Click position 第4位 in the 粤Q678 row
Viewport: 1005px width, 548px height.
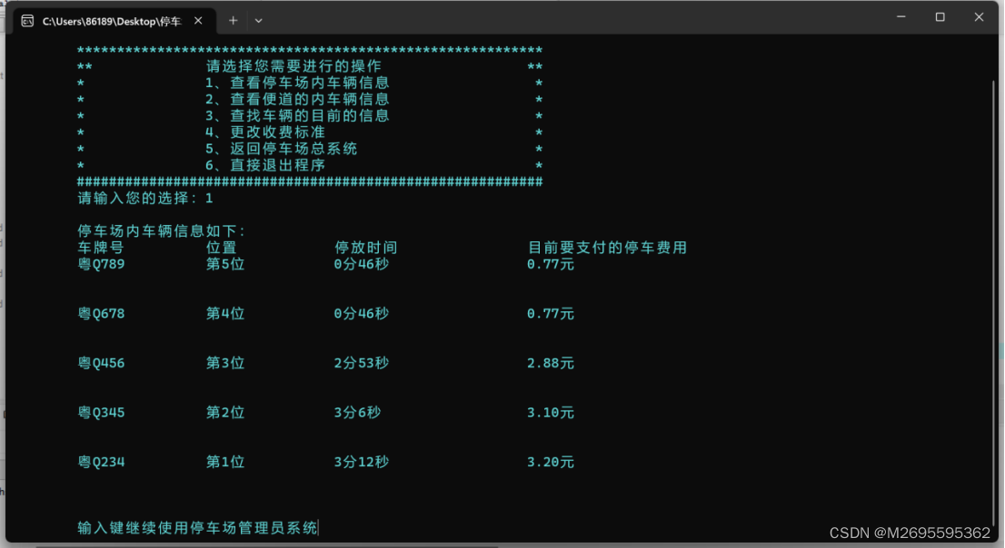(225, 314)
